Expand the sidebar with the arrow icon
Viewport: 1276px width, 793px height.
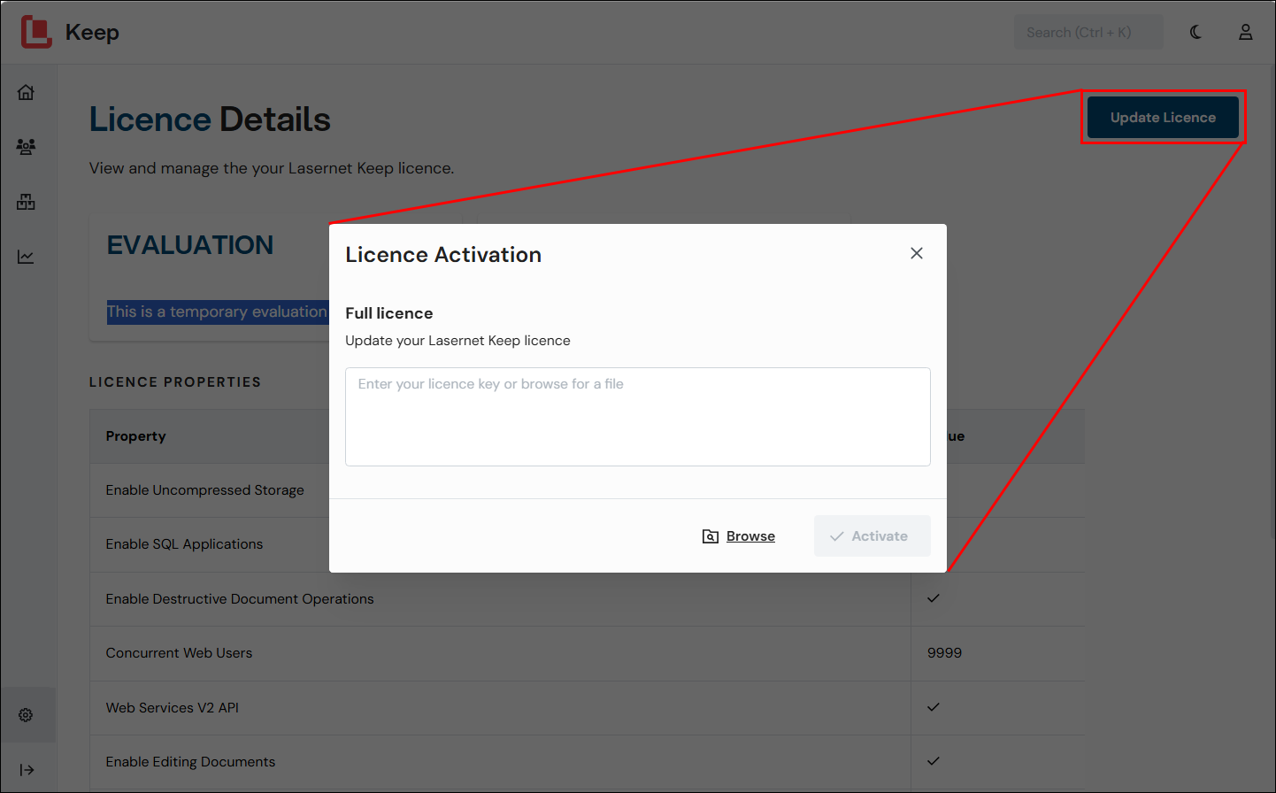(27, 770)
